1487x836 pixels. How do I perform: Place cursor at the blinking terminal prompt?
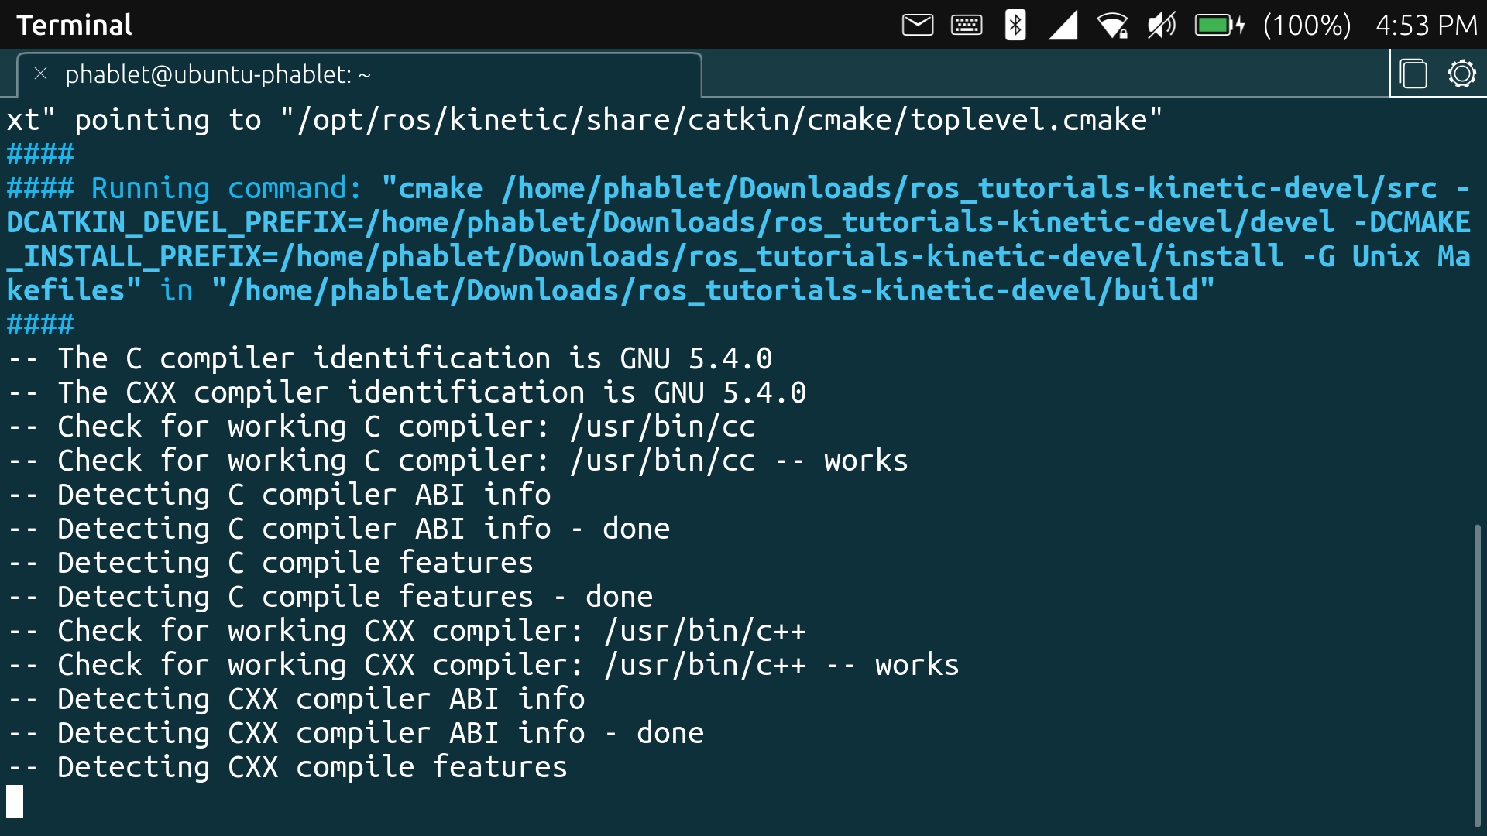tap(14, 802)
